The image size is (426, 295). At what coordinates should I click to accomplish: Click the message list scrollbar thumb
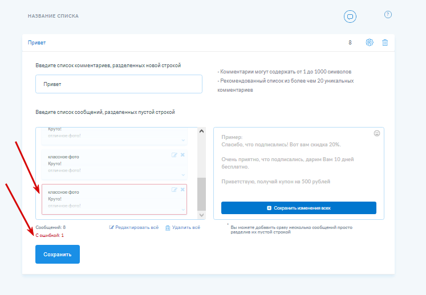click(x=201, y=194)
